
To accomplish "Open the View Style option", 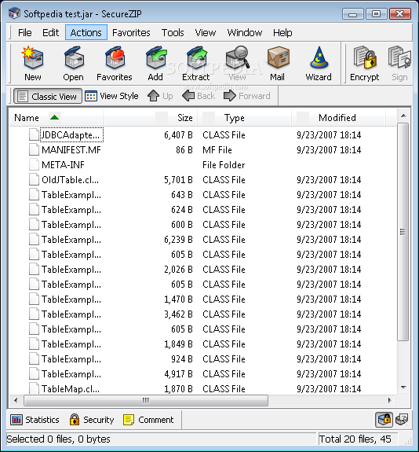I will (x=111, y=96).
